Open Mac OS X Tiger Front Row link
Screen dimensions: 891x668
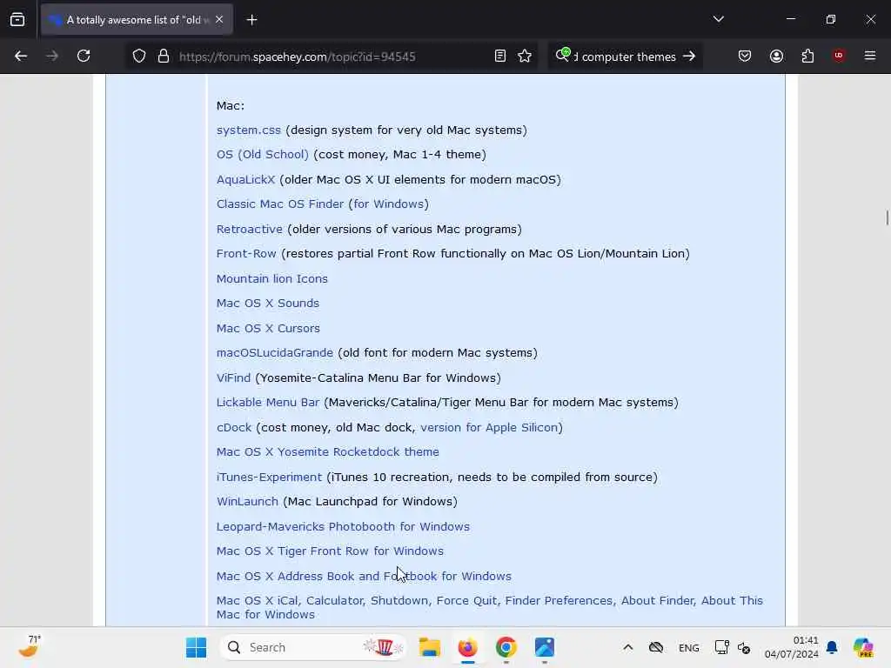coord(330,551)
